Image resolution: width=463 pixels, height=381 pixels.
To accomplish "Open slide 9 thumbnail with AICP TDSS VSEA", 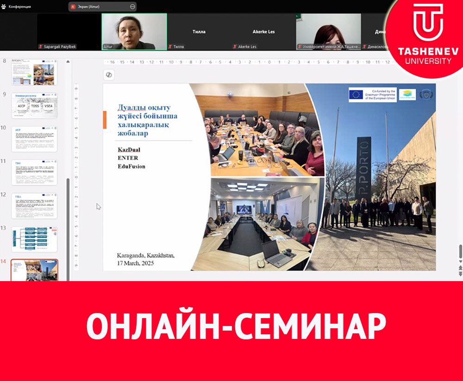I will pos(35,106).
